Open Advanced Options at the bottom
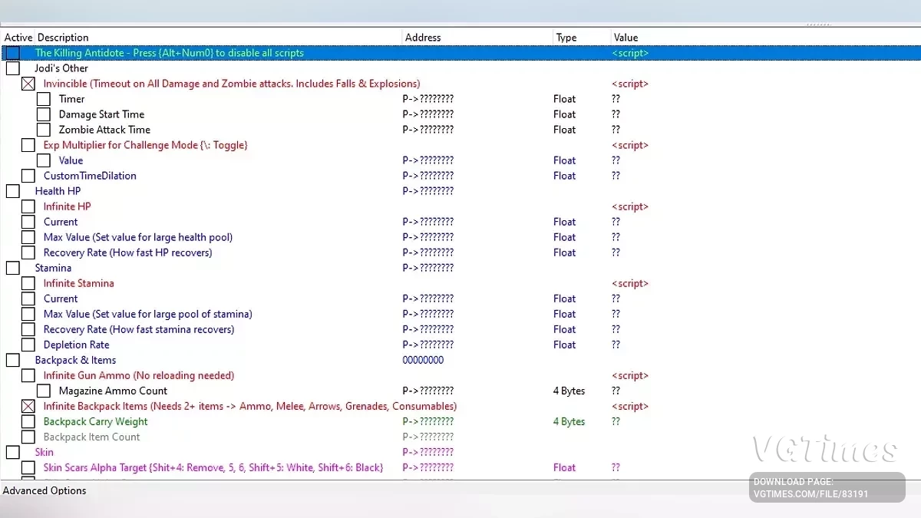Viewport: 921px width, 518px height. coord(45,490)
